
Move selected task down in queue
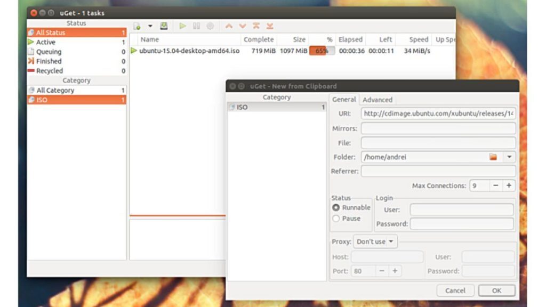coord(243,26)
